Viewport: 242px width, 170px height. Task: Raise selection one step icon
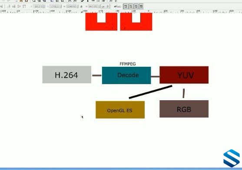pyautogui.click(x=14, y=7)
